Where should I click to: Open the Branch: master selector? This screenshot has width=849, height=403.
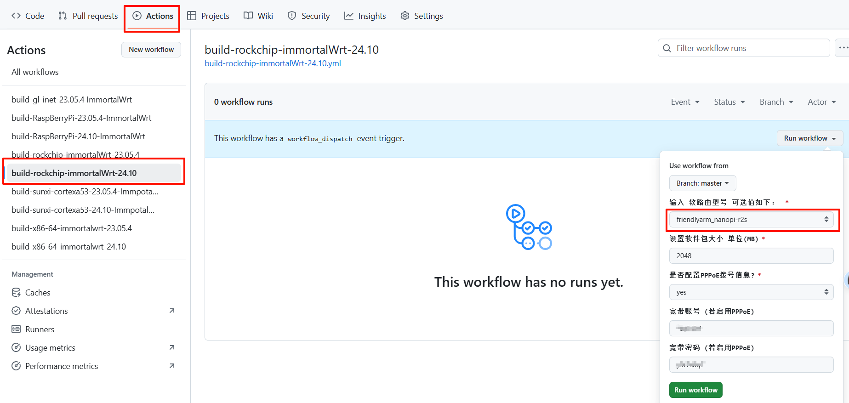(702, 183)
